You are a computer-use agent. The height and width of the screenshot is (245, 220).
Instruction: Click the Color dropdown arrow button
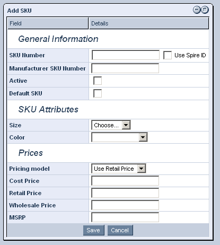tap(143, 137)
